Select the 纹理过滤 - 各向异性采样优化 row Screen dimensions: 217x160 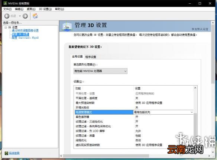(x=134, y=127)
